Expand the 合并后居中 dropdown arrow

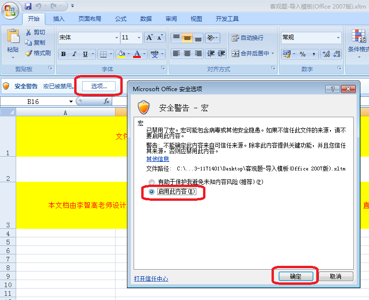[x=273, y=54]
